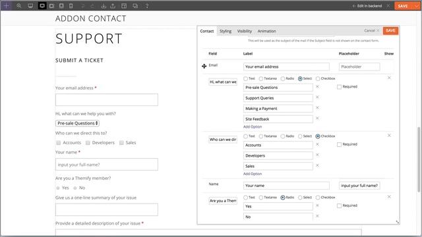Click the duplicate overlapping-windows icon

(x=135, y=6)
